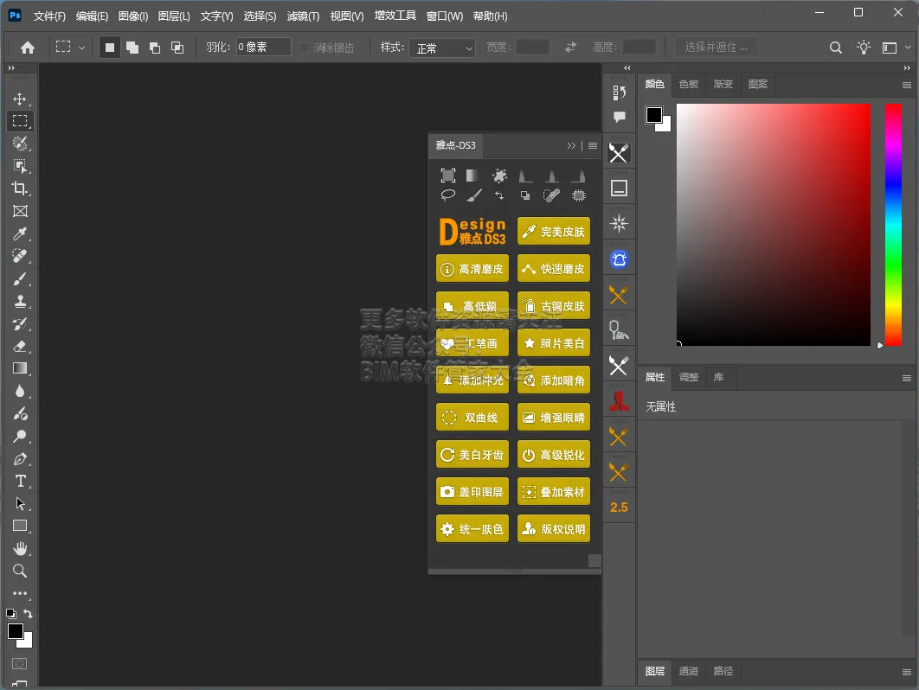Open the Color panel flyout menu
Screen dimensions: 919x690
[x=907, y=85]
